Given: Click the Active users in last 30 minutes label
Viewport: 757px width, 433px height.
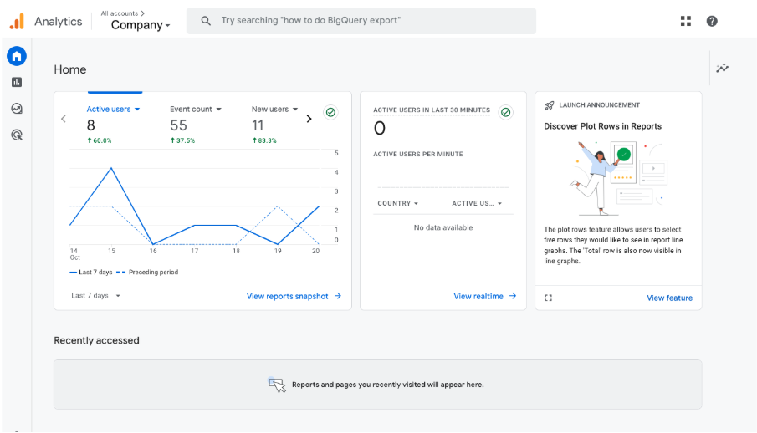Looking at the screenshot, I should [x=432, y=110].
